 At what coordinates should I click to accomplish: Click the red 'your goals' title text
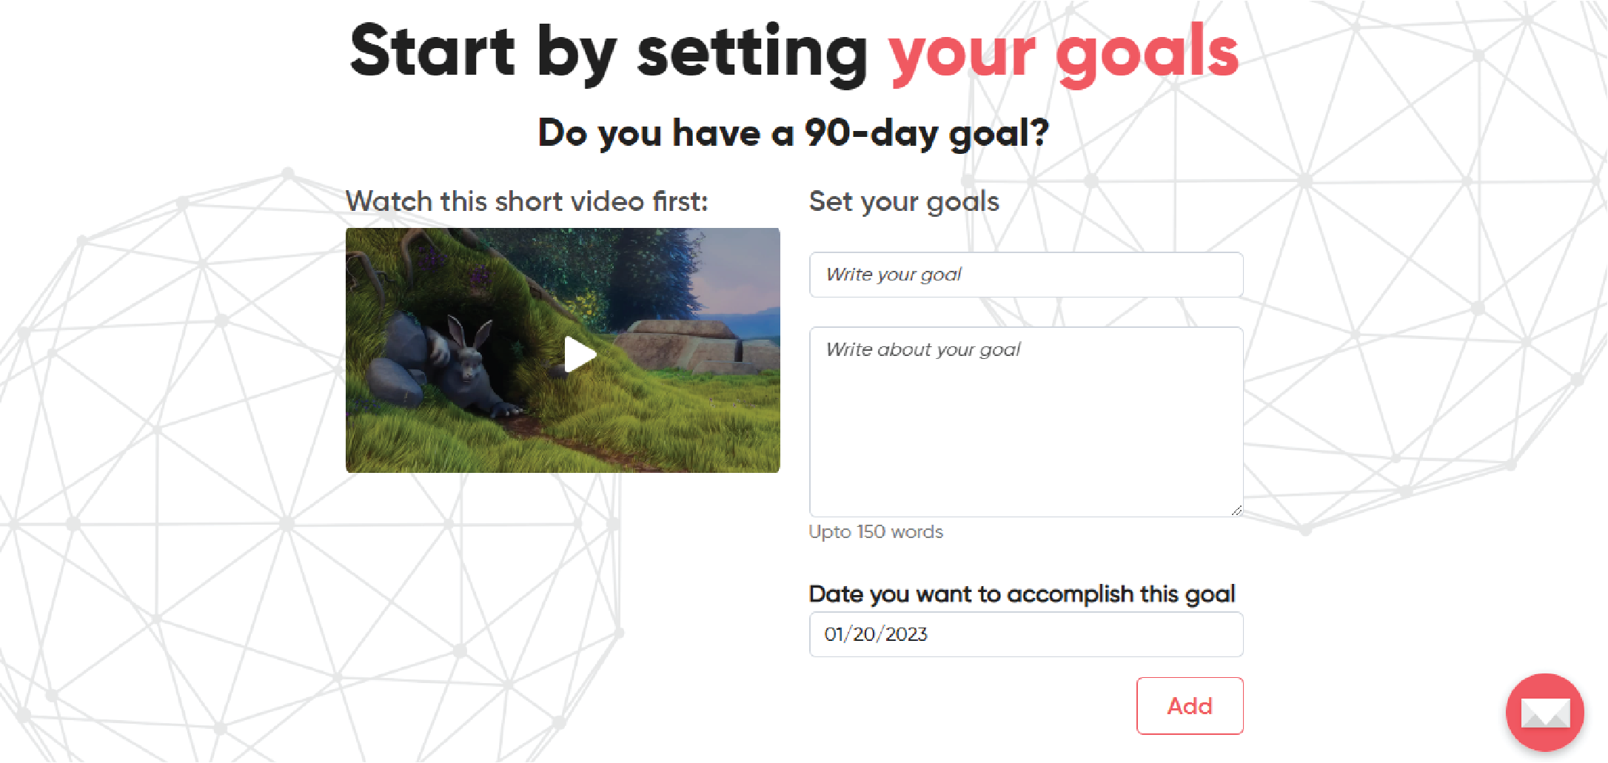1064,53
